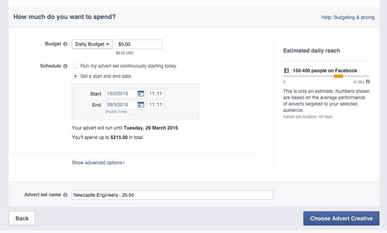Image resolution: width=387 pixels, height=233 pixels.
Task: Click the estimated reach info icon
Action: [368, 82]
